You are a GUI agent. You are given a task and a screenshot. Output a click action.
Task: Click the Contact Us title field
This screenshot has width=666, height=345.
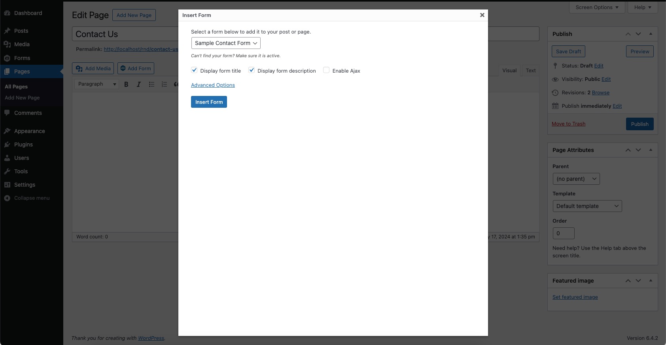305,34
